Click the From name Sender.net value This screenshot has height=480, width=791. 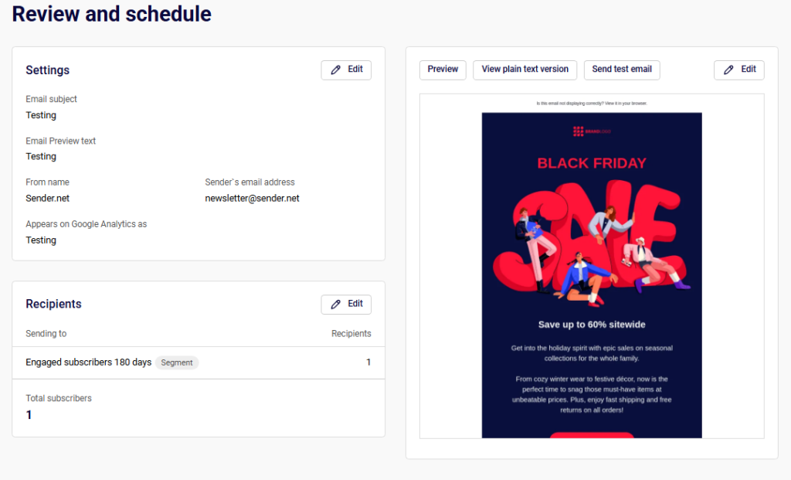pyautogui.click(x=47, y=198)
